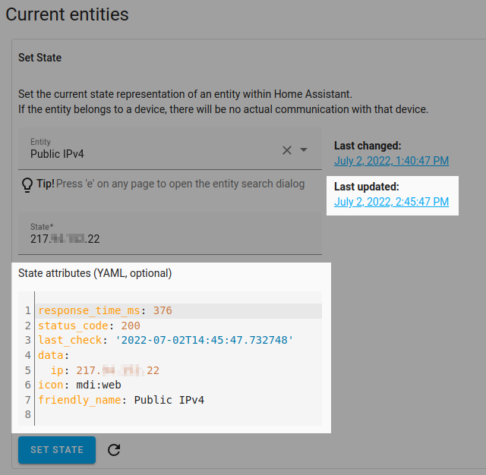This screenshot has width=486, height=475.
Task: Click the 'Last changed:' label
Action: point(368,146)
